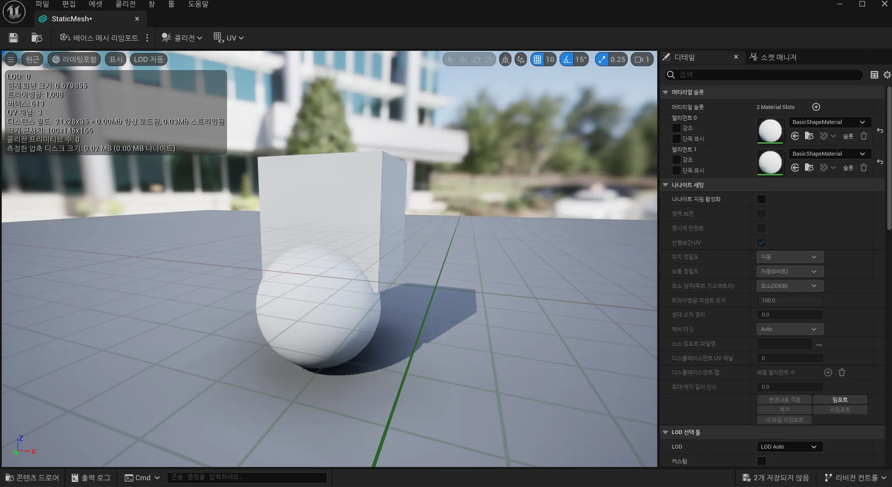Open details panel settings gear
892x487 pixels.
[887, 75]
